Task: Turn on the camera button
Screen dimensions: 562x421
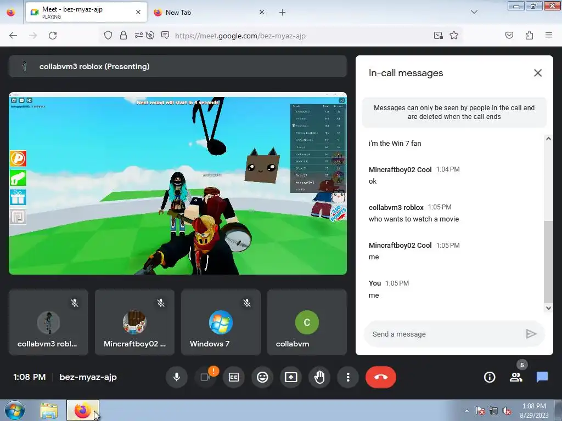Action: tap(205, 377)
